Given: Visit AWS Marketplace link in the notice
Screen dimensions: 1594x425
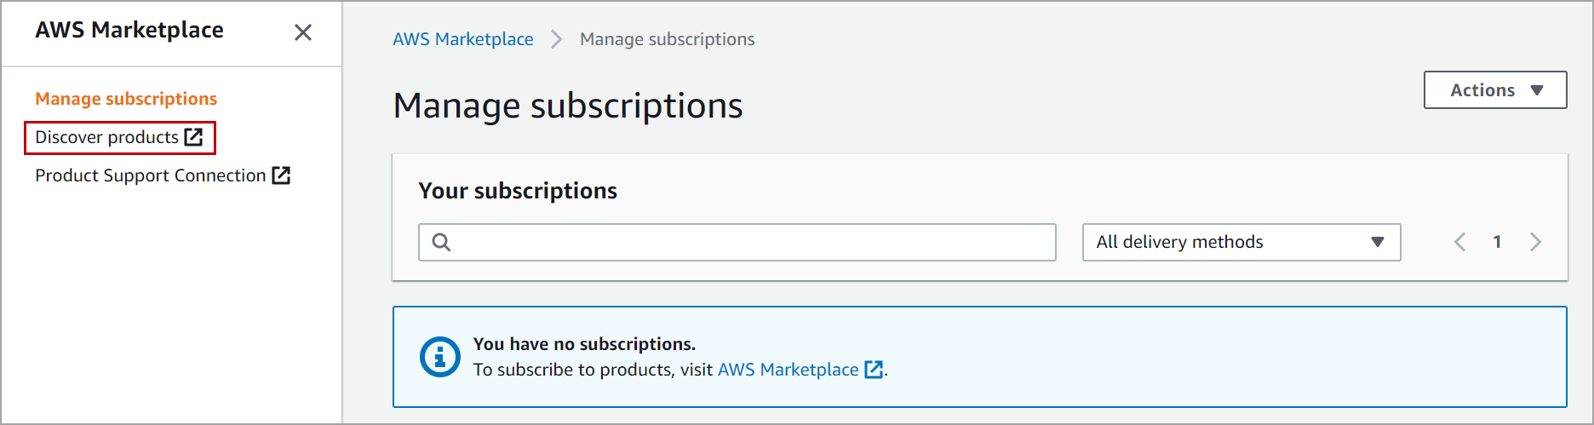Looking at the screenshot, I should tap(788, 370).
